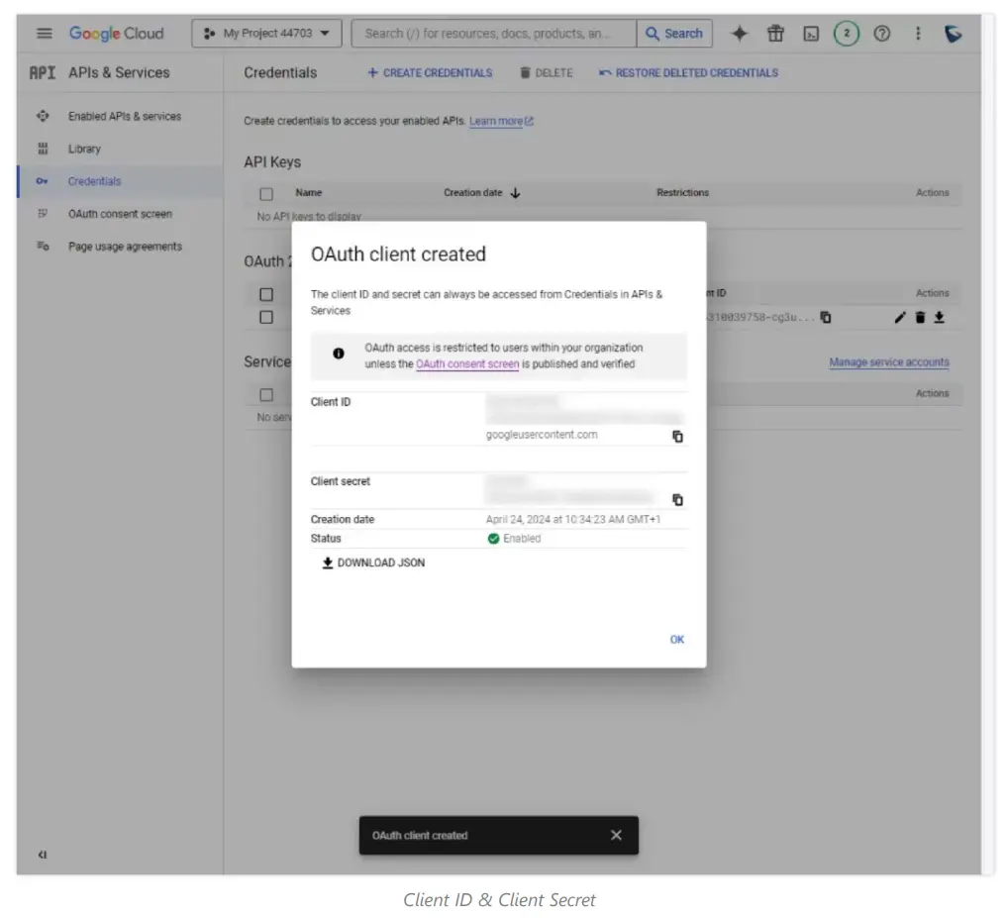Edit the OAuth client with pencil icon
Viewport: 1006px width, 918px height.
point(900,318)
